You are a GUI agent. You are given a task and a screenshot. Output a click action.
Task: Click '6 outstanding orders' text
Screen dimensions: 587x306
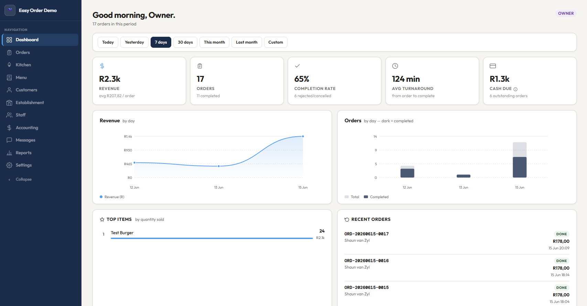[x=509, y=96]
